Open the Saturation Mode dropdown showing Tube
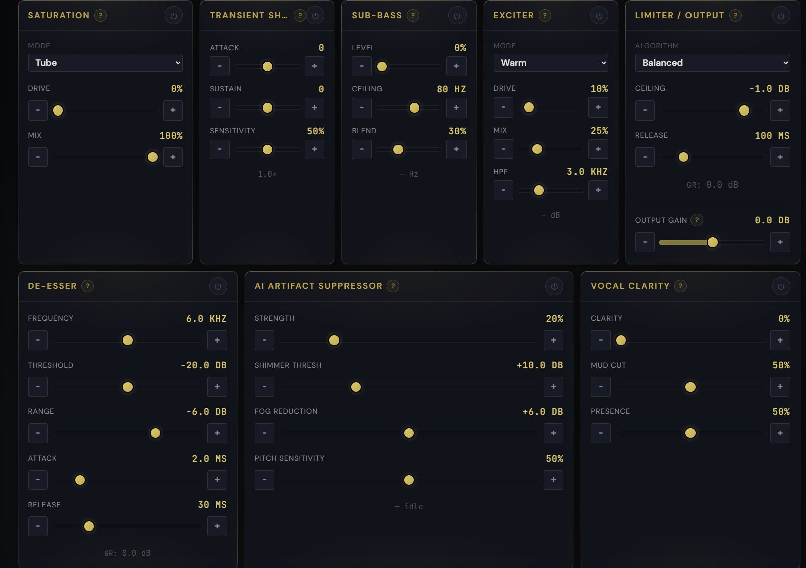Screen dimensions: 806x568 pyautogui.click(x=105, y=63)
